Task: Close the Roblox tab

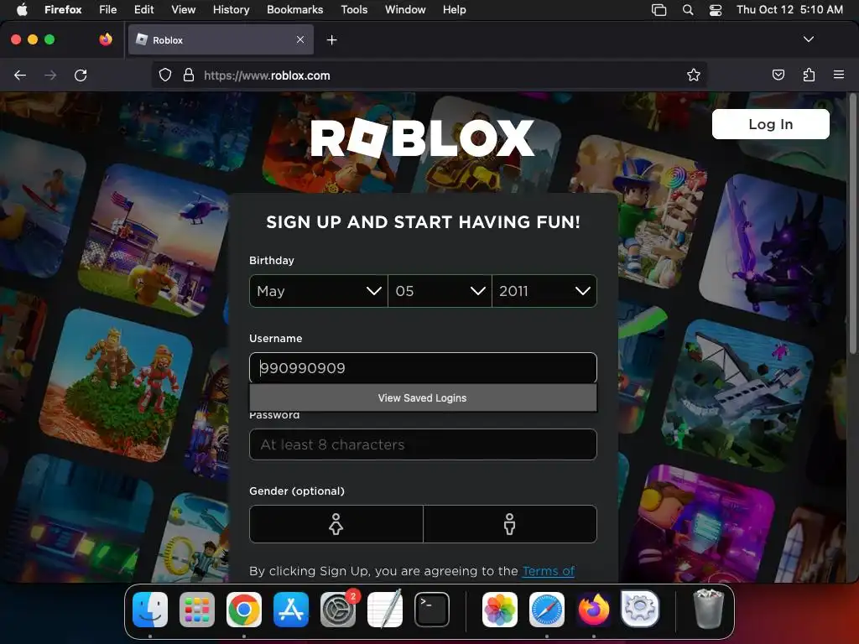Action: click(300, 39)
